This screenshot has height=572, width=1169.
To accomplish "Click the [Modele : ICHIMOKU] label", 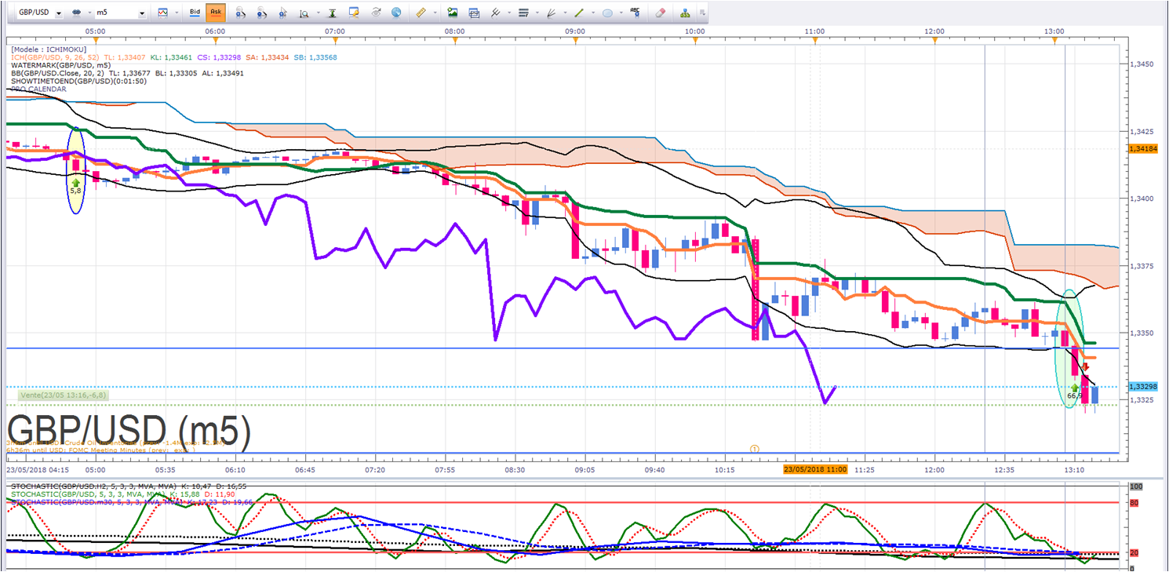I will [48, 48].
